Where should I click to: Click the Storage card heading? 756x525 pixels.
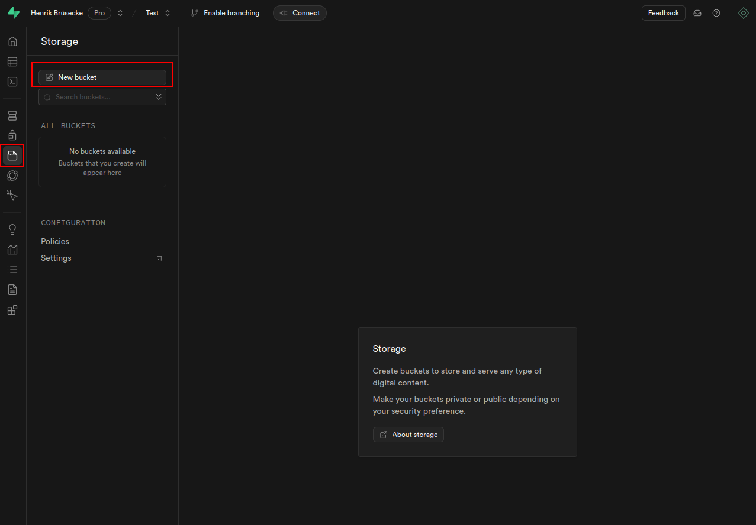pos(389,349)
